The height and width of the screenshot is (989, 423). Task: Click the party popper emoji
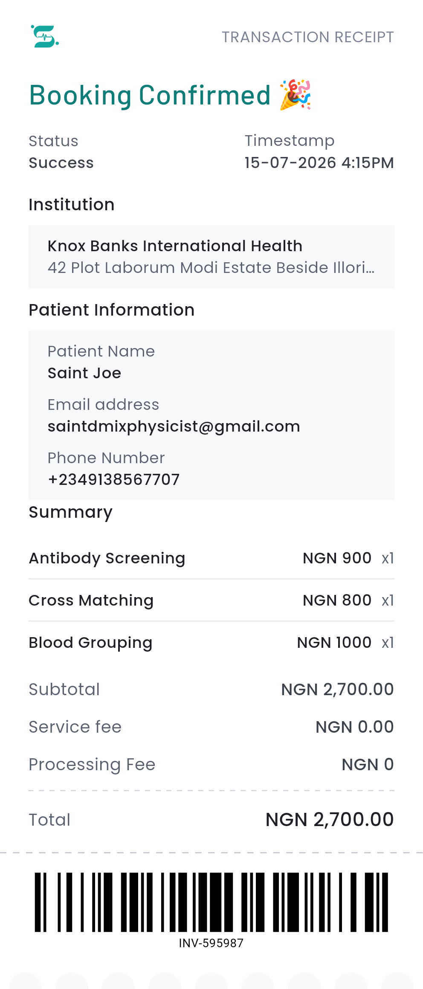click(x=295, y=95)
